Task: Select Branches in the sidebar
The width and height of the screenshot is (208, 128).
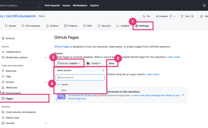Action: pyautogui.click(x=11, y=71)
